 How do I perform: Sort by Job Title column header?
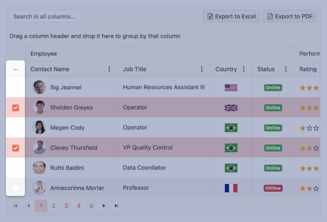tap(135, 69)
